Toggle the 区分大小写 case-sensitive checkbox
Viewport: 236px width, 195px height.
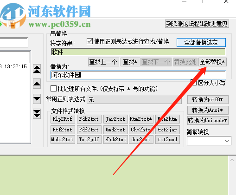194,83
